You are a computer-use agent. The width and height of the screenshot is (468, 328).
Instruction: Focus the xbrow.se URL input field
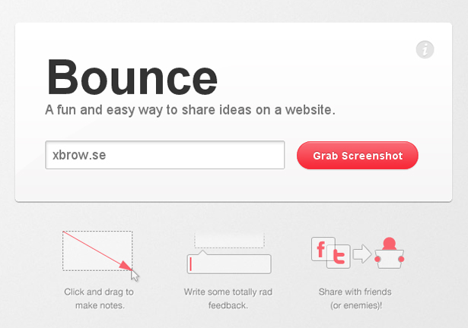coord(165,155)
